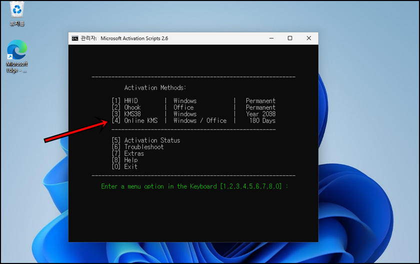Click 'Windows' in the HWID row
This screenshot has width=420, height=264.
point(185,100)
